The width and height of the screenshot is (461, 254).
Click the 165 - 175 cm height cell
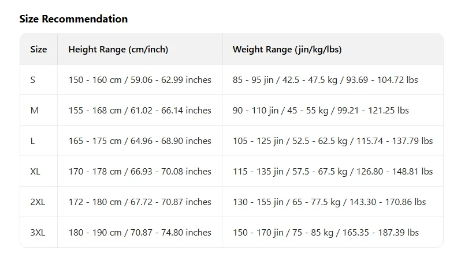click(140, 141)
